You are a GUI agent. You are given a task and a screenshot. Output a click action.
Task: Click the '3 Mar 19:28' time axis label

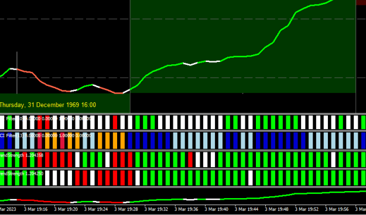126,209
